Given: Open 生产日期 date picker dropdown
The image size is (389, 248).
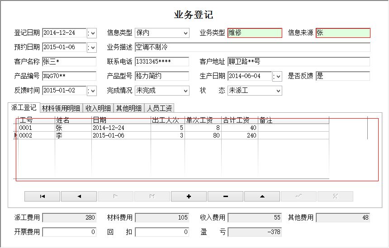Looking at the screenshot, I should (278, 76).
